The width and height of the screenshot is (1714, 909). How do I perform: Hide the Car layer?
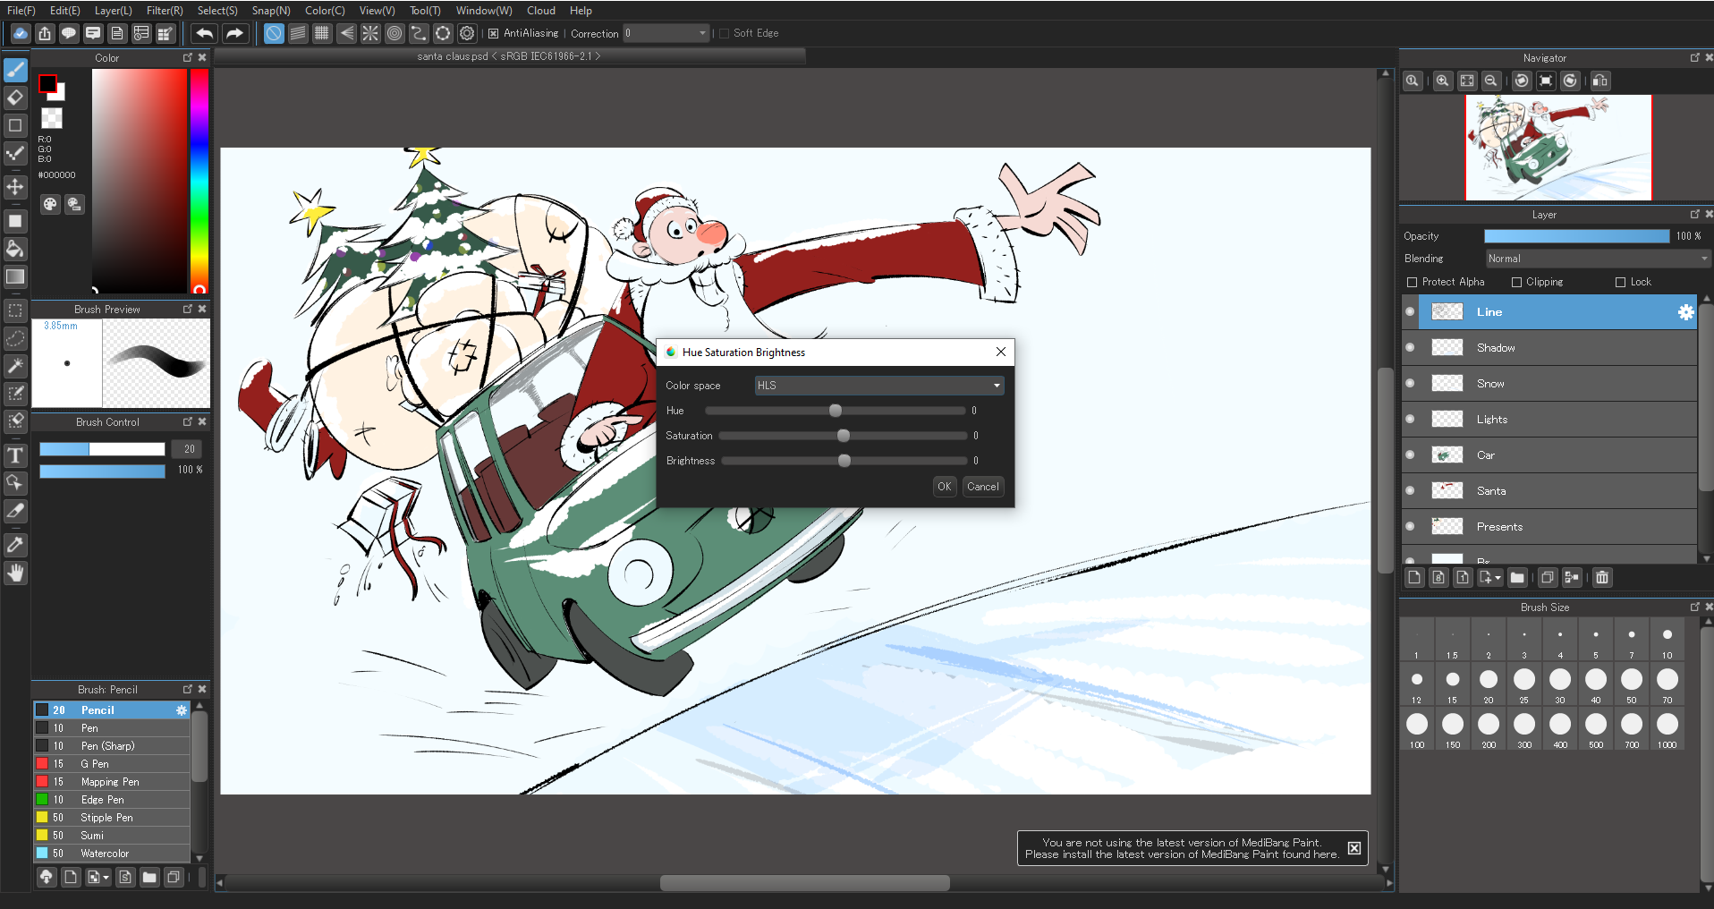[x=1411, y=455]
